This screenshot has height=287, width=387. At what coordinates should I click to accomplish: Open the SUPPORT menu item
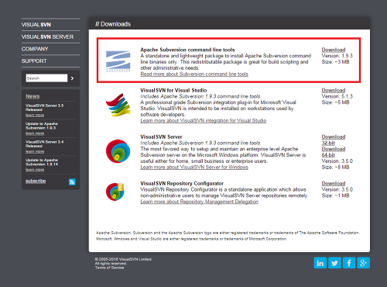pos(34,61)
